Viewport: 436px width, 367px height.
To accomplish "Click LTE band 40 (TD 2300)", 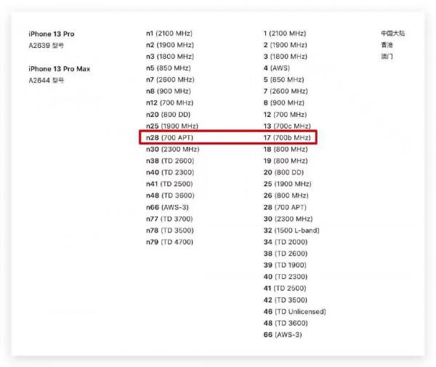I will click(286, 277).
